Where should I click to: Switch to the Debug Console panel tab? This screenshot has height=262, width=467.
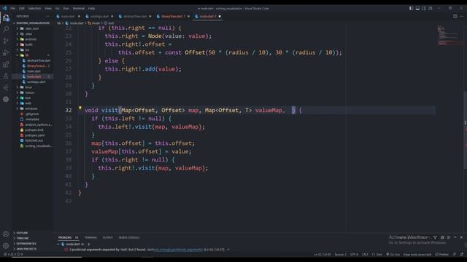(129, 237)
